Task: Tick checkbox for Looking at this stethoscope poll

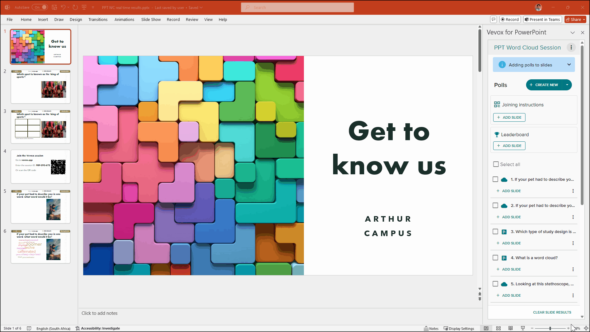Action: [x=495, y=284]
